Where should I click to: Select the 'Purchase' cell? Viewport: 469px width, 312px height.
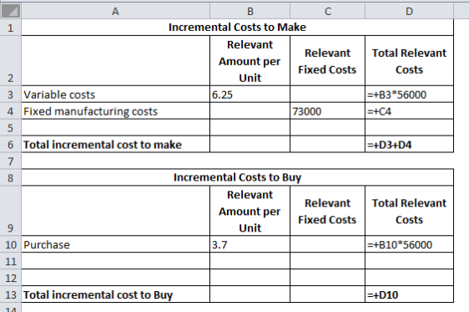(x=116, y=244)
